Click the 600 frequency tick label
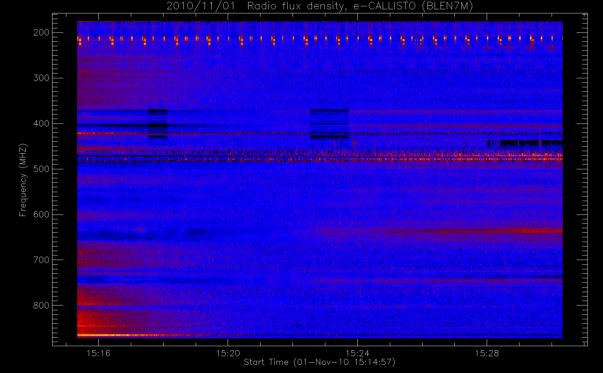The width and height of the screenshot is (603, 373). pyautogui.click(x=41, y=214)
